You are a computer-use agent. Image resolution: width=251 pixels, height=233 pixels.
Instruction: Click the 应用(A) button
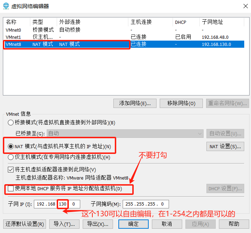pos(200,224)
